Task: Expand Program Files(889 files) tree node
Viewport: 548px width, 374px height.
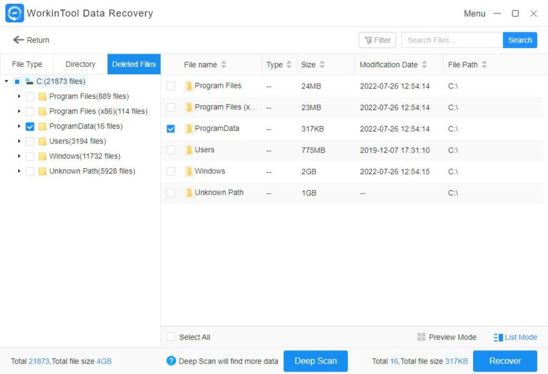Action: tap(19, 96)
